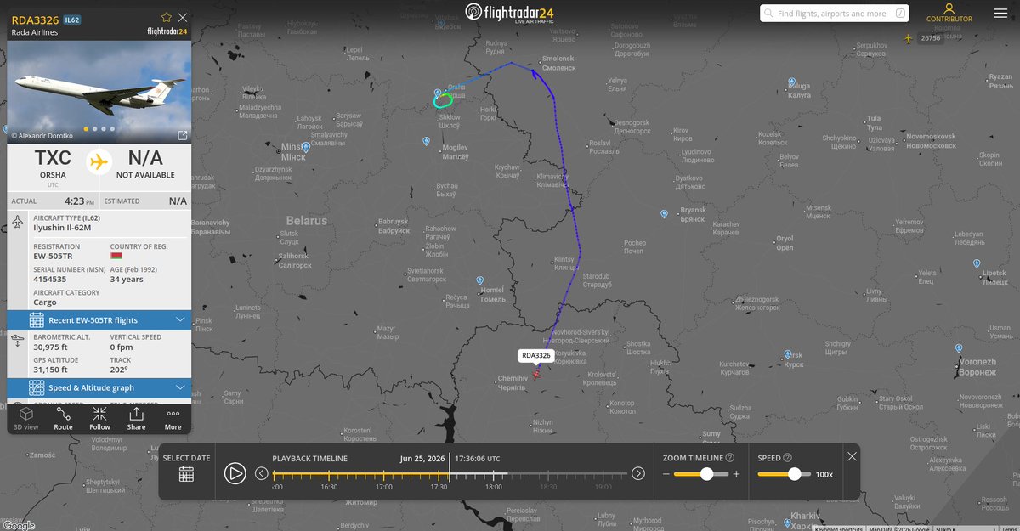Expand Recent EW-505TR flights section
The width and height of the screenshot is (1020, 531).
[99, 319]
